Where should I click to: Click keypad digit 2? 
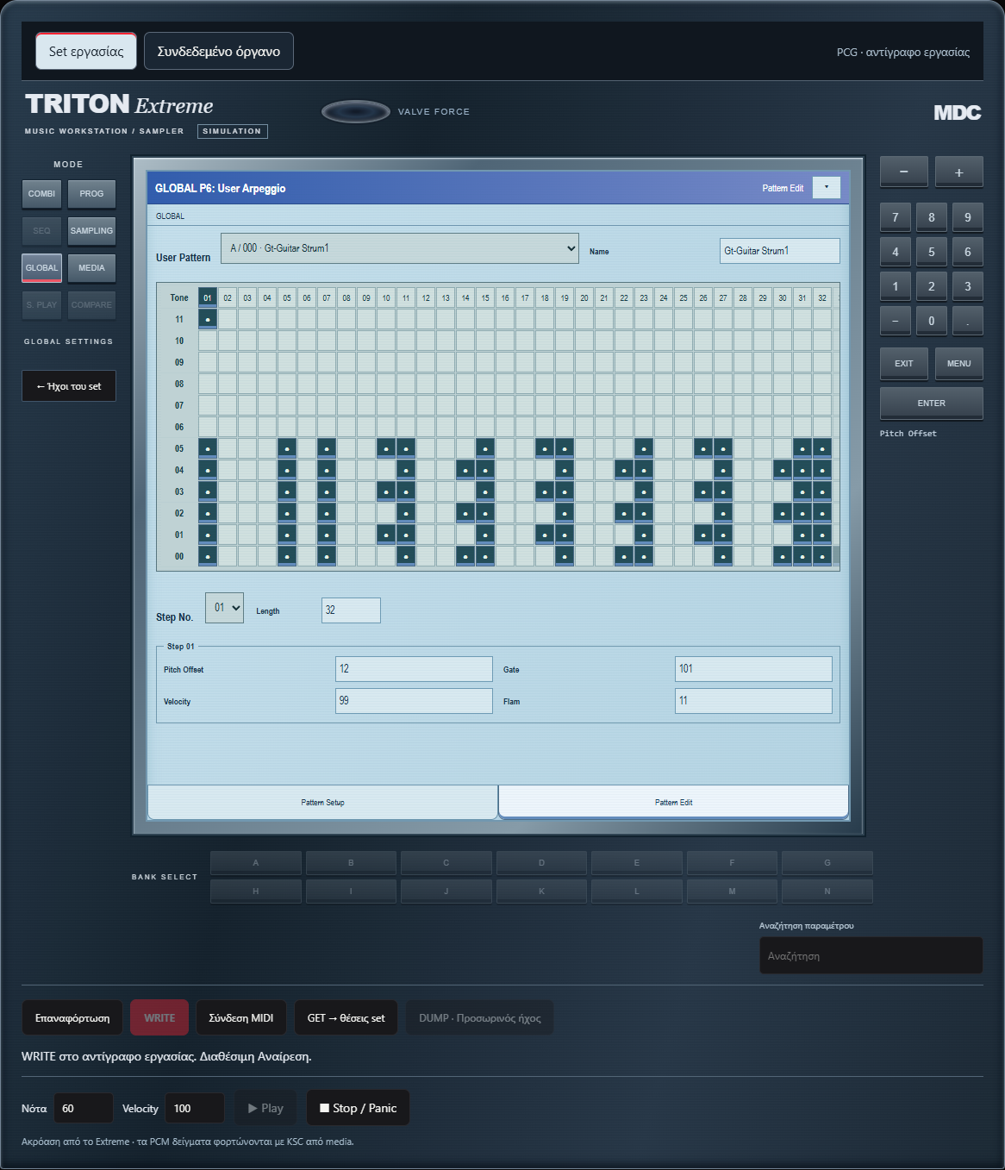tap(931, 286)
